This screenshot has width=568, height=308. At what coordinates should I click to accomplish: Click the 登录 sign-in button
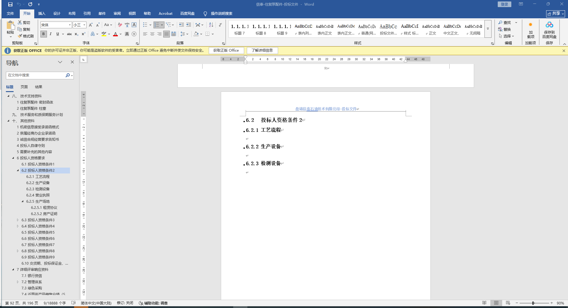tap(504, 4)
